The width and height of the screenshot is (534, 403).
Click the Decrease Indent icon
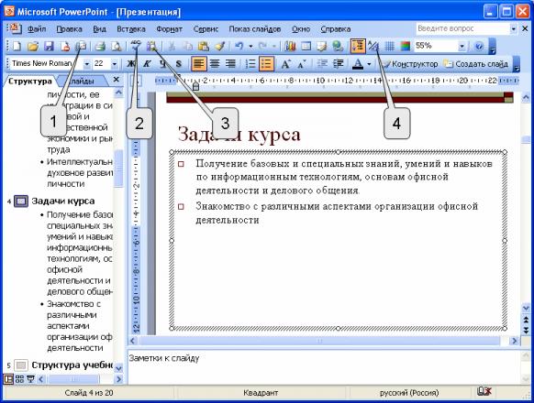coord(322,63)
